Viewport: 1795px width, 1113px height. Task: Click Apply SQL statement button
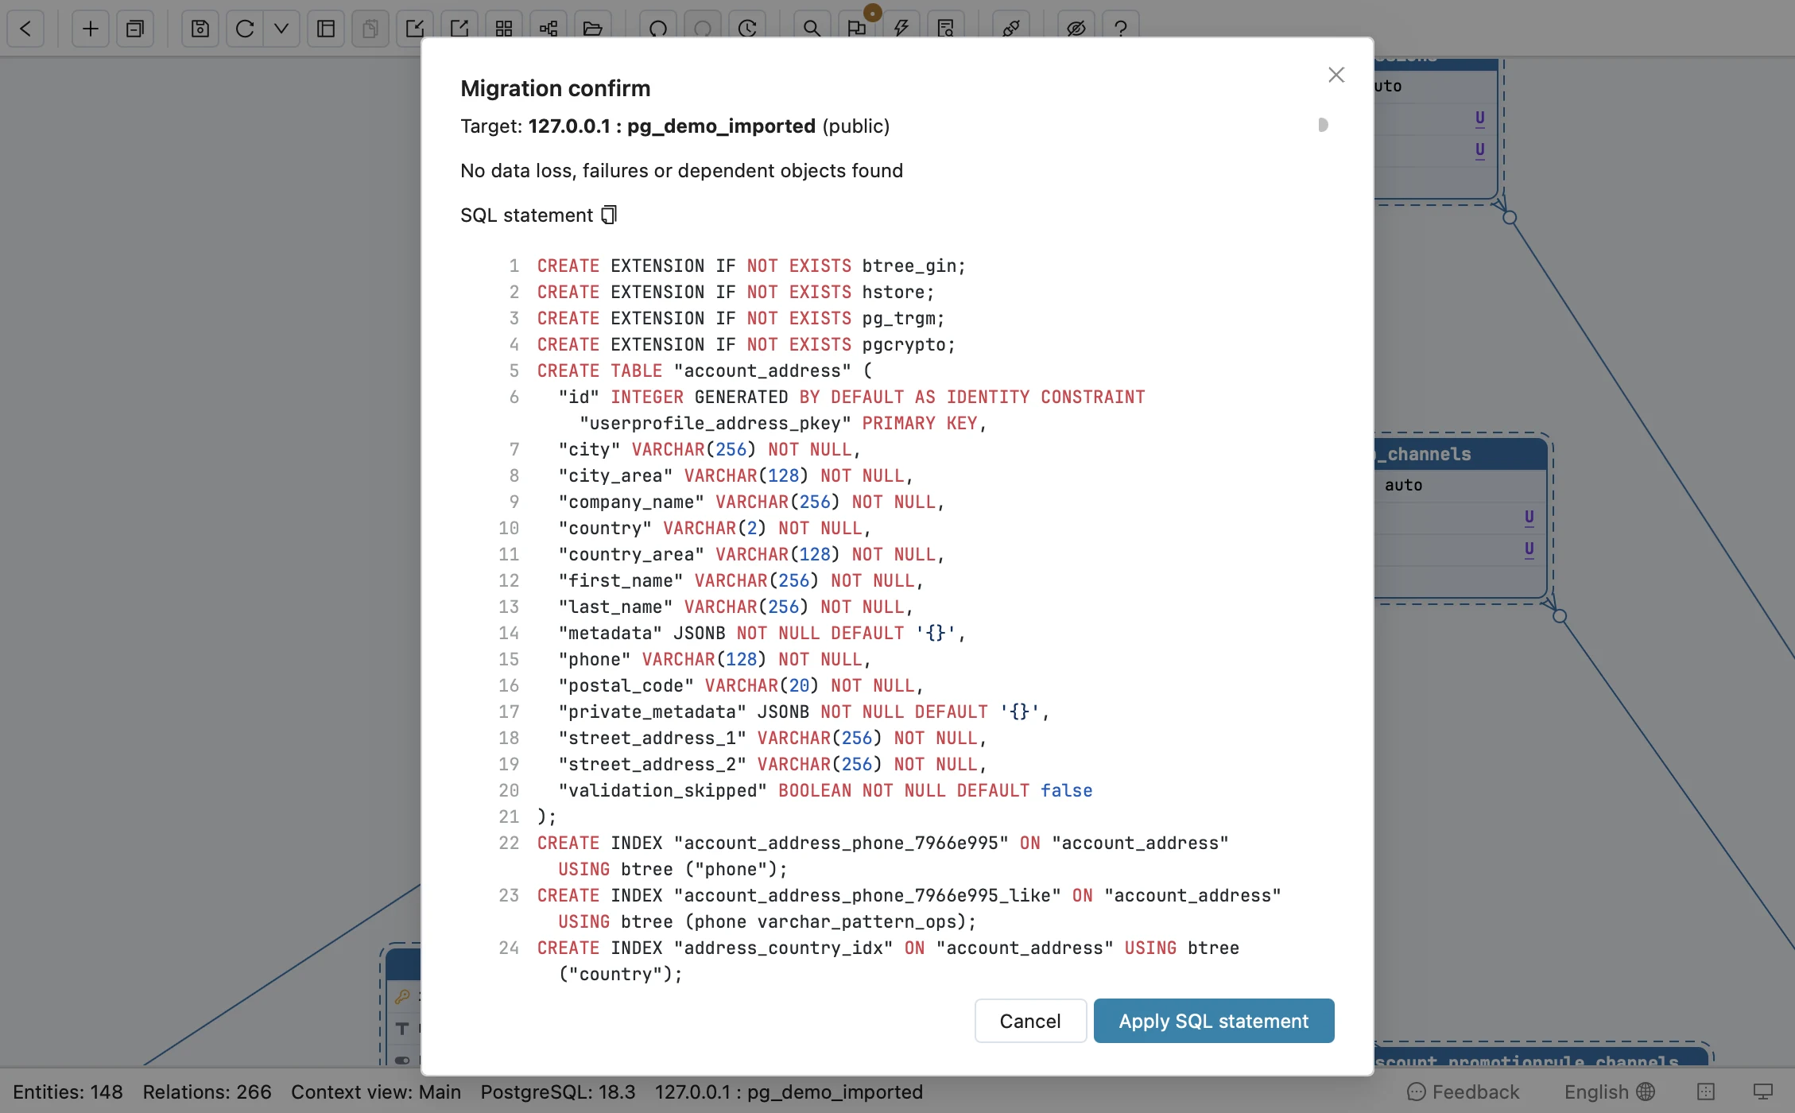point(1214,1021)
